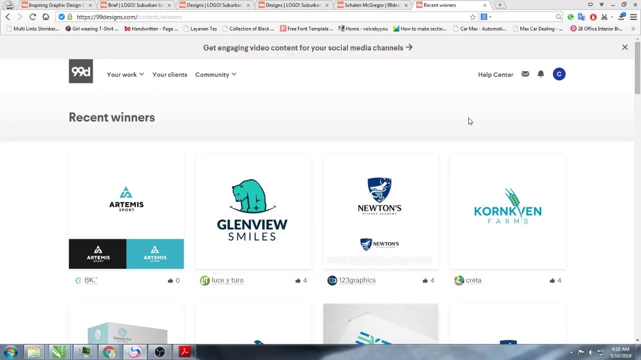641x360 pixels.
Task: Click the browser back arrow
Action: click(x=8, y=17)
